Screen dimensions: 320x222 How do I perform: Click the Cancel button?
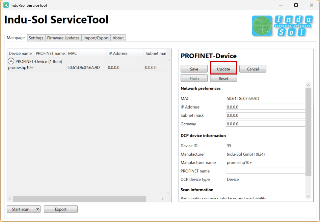tap(252, 69)
